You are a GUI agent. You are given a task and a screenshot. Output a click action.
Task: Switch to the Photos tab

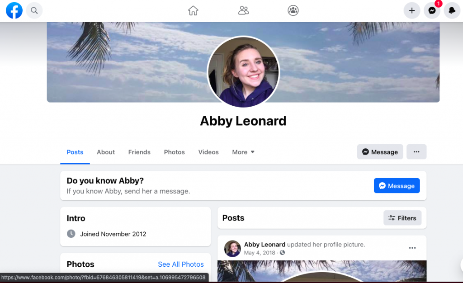pos(174,152)
